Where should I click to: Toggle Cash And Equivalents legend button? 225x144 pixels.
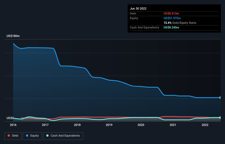coord(63,136)
